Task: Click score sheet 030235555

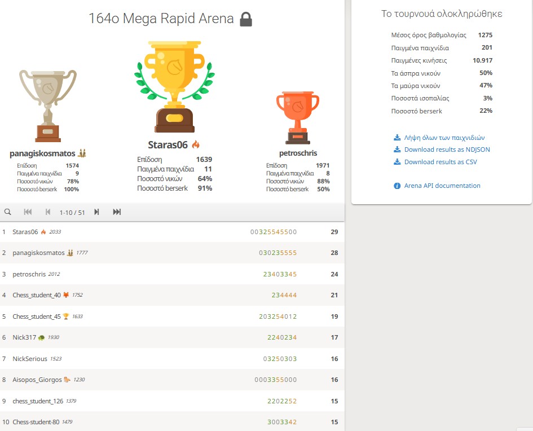Action: [x=277, y=253]
